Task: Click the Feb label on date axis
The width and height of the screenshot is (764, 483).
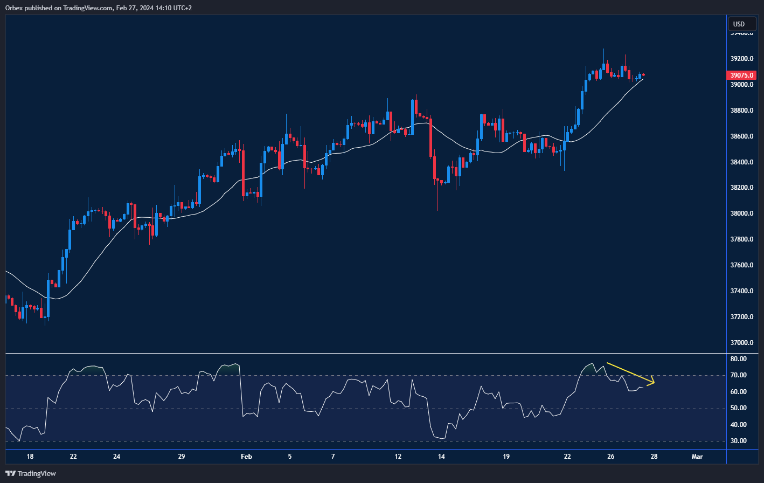Action: click(246, 457)
